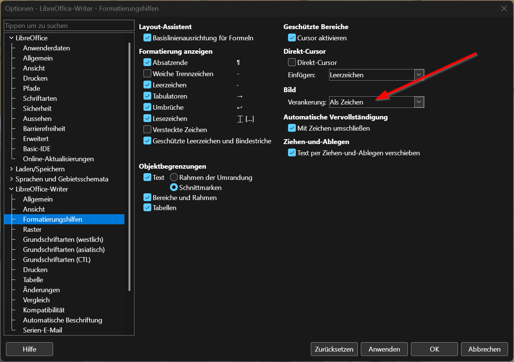Select the Raster tree item
The image size is (514, 362).
[x=32, y=230]
